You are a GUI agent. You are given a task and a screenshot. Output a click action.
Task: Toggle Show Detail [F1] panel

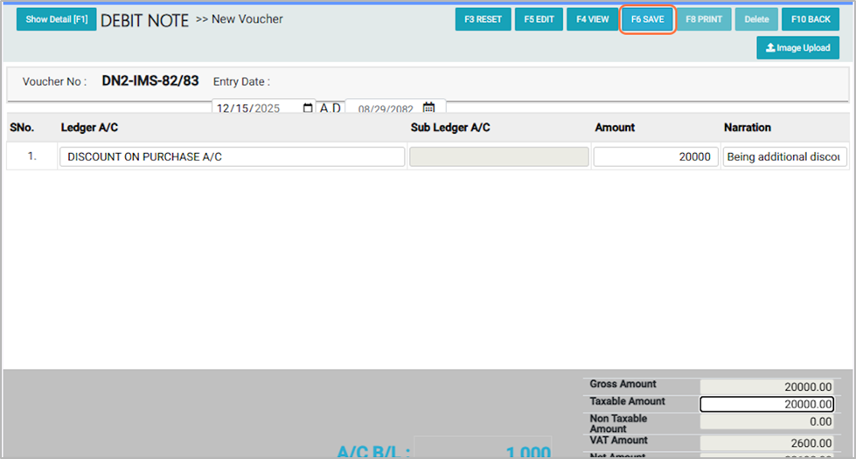coord(57,19)
